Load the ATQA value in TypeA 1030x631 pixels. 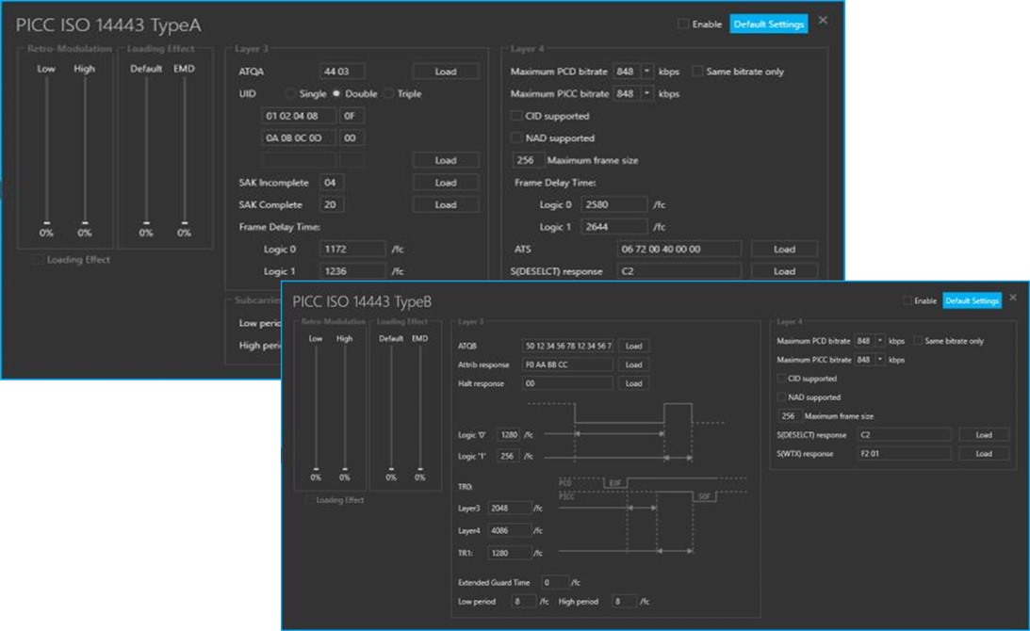446,72
